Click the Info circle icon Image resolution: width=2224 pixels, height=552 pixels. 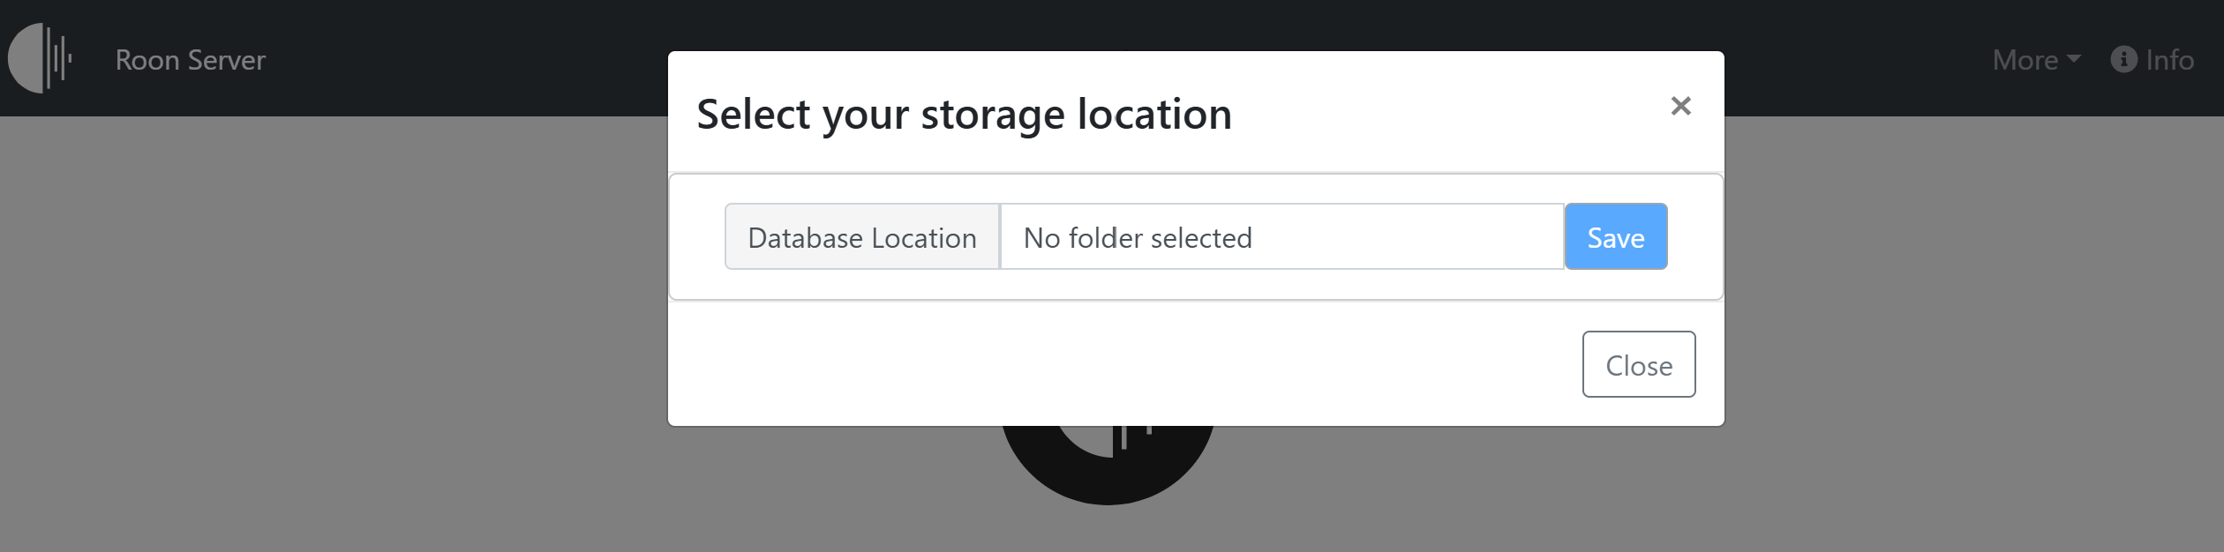[x=2123, y=59]
